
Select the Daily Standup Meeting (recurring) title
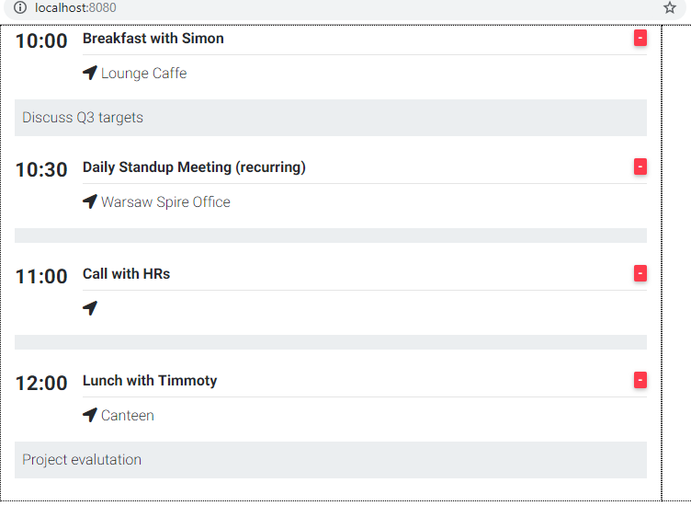(x=194, y=167)
